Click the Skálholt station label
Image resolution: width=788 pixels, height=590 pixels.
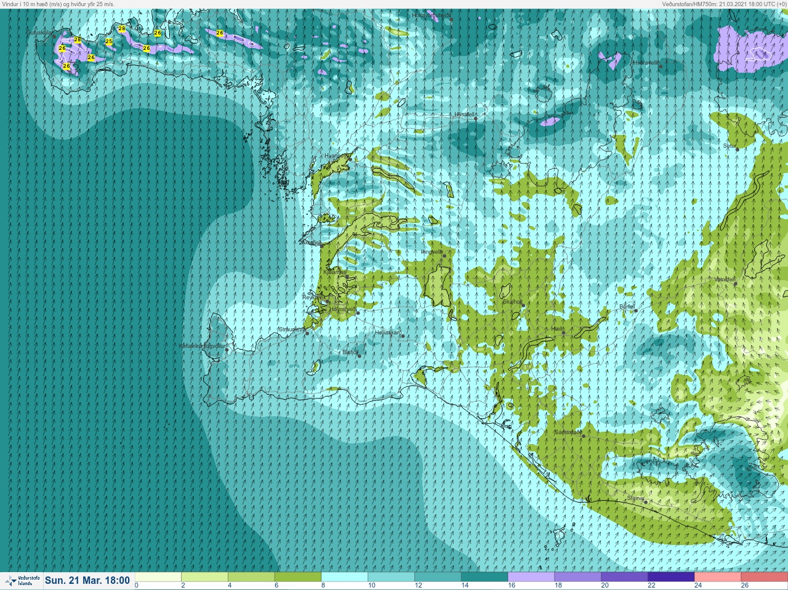pos(512,302)
